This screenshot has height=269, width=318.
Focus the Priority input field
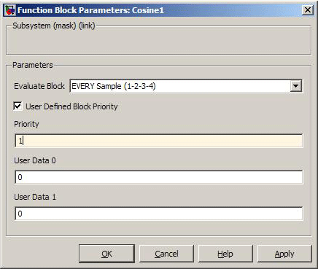coord(159,141)
